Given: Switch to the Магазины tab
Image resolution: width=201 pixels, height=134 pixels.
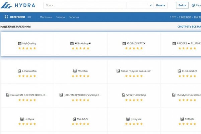Looking at the screenshot, I should [x=46, y=17].
